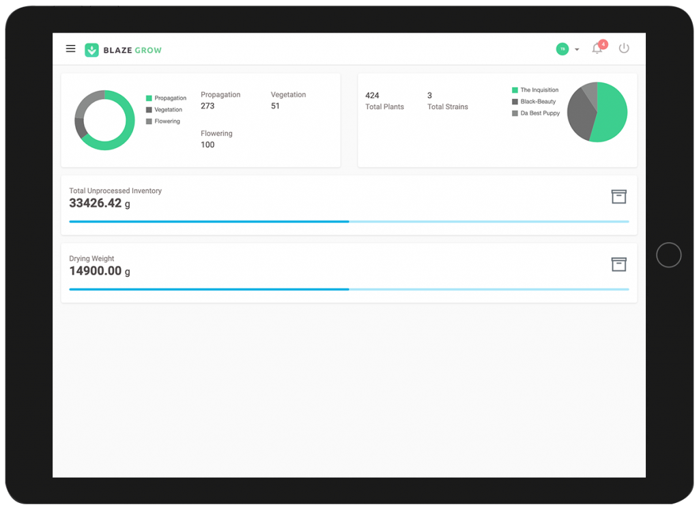This screenshot has height=507, width=699.
Task: Click the plant stages donut chart
Action: pos(104,120)
